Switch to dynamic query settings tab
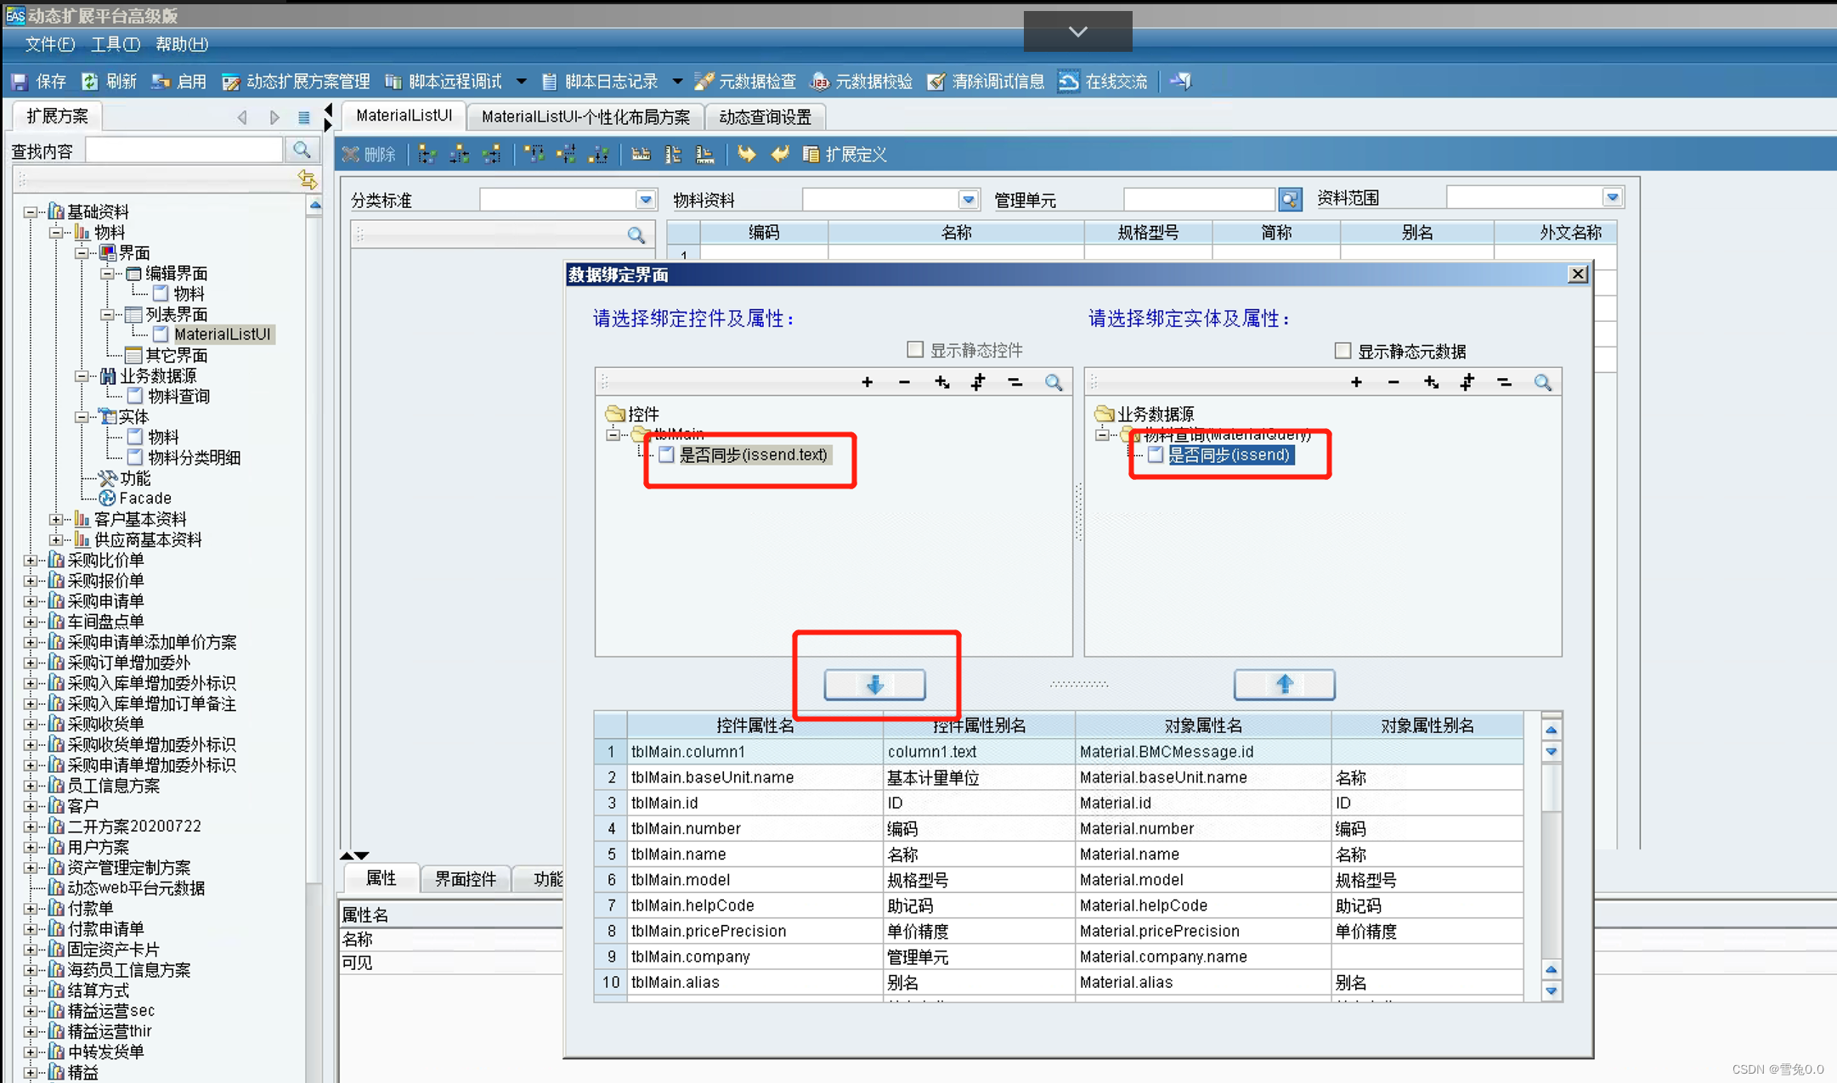This screenshot has height=1083, width=1837. (x=765, y=117)
